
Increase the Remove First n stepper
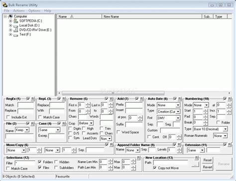click(88, 104)
